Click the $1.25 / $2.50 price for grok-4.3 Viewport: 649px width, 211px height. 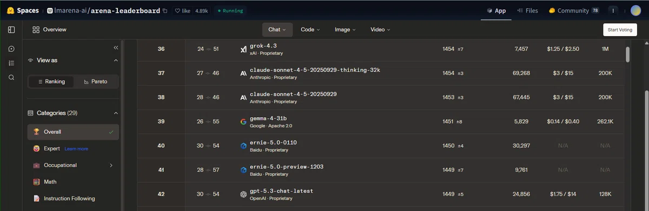[563, 49]
